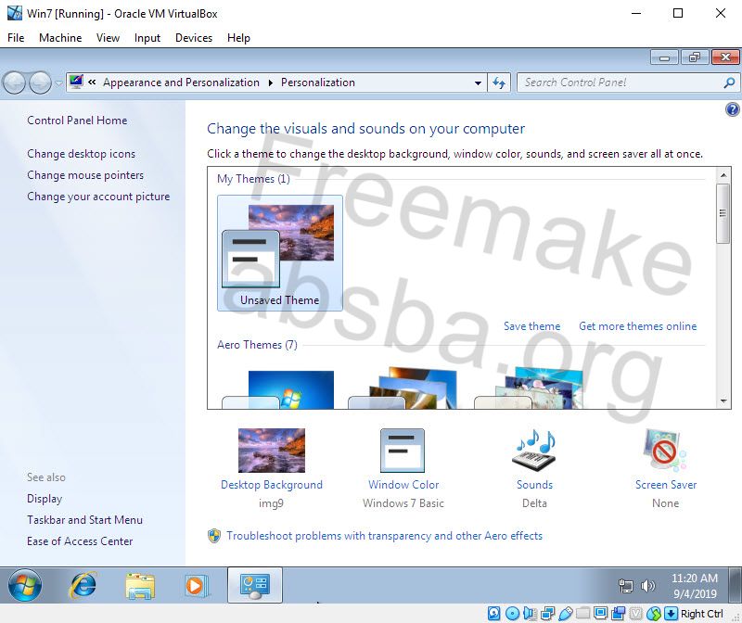This screenshot has width=742, height=623.
Task: Expand the breadcrumb double chevron
Action: 92,83
